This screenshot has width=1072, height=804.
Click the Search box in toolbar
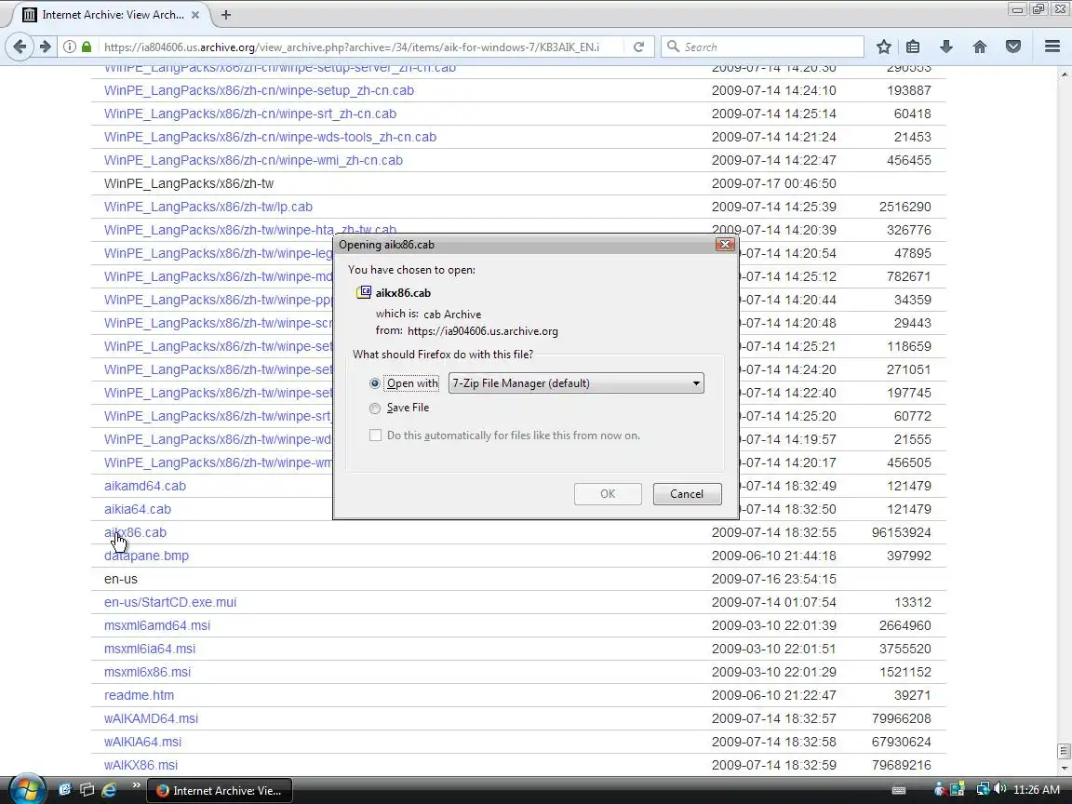(762, 47)
